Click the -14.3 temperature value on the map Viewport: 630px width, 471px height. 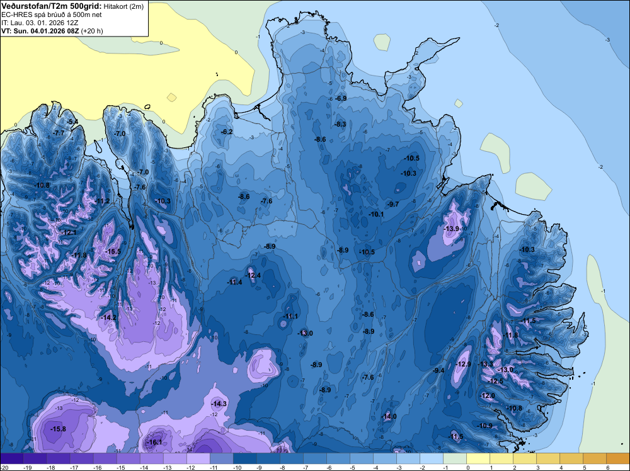(219, 404)
